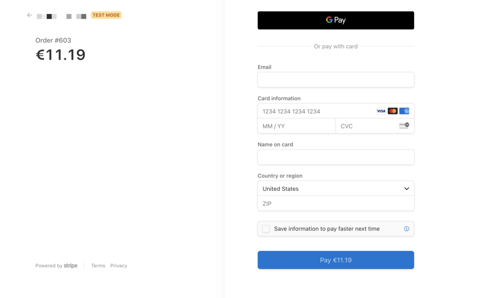Click the Pay €11.19 button

pyautogui.click(x=336, y=260)
